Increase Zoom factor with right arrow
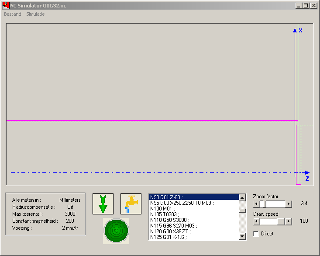Screen dimensions: 320x256 tap(289, 204)
